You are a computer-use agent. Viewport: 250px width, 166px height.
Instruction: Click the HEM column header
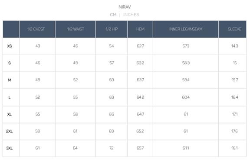point(140,29)
